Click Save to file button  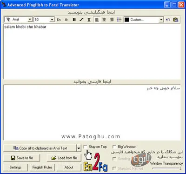click(x=22, y=158)
